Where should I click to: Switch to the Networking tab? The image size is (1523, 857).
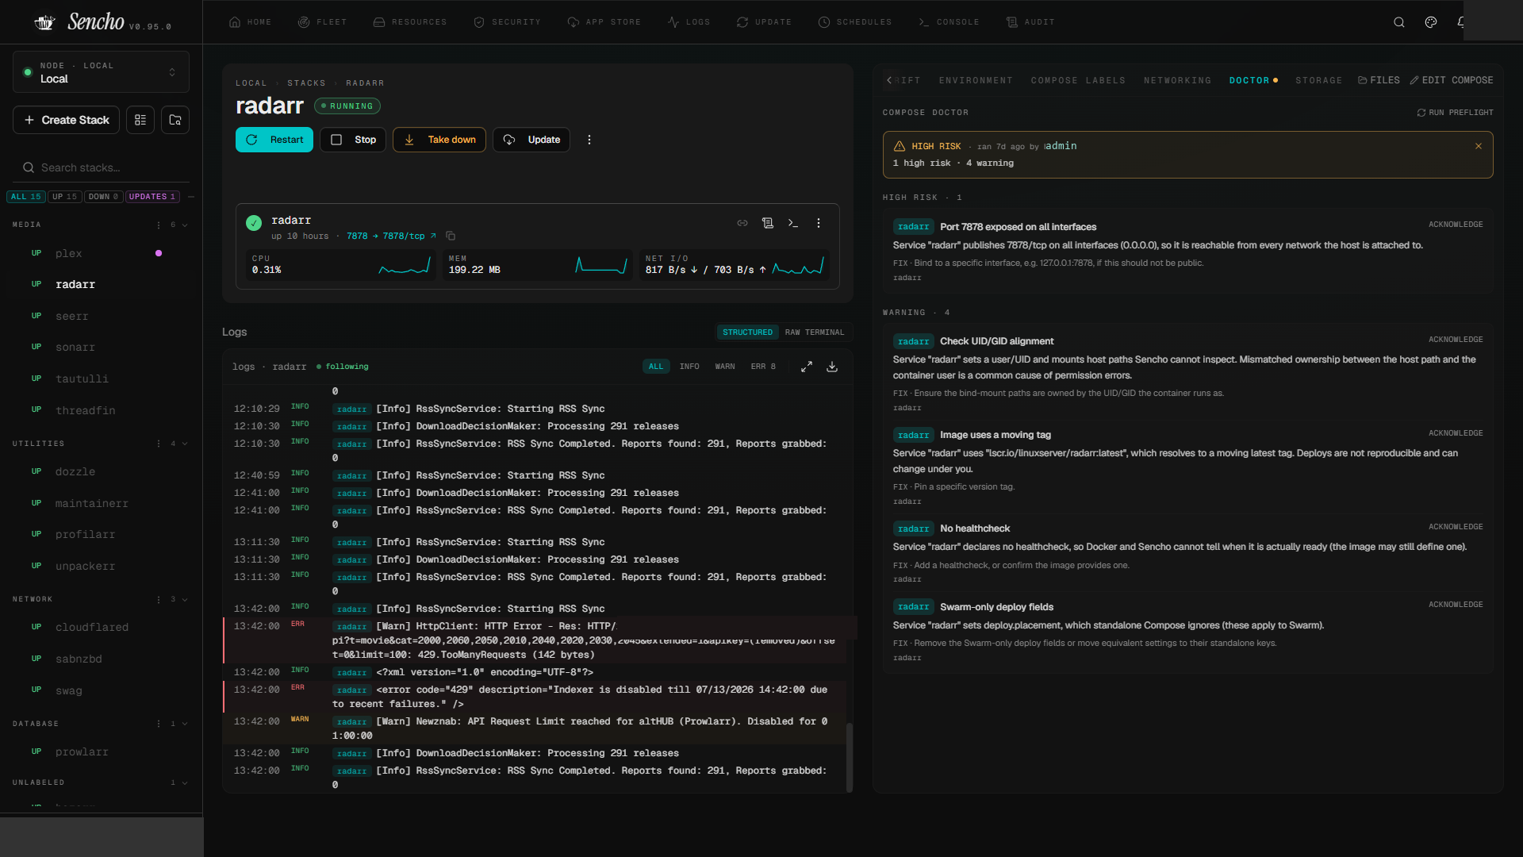click(x=1177, y=80)
